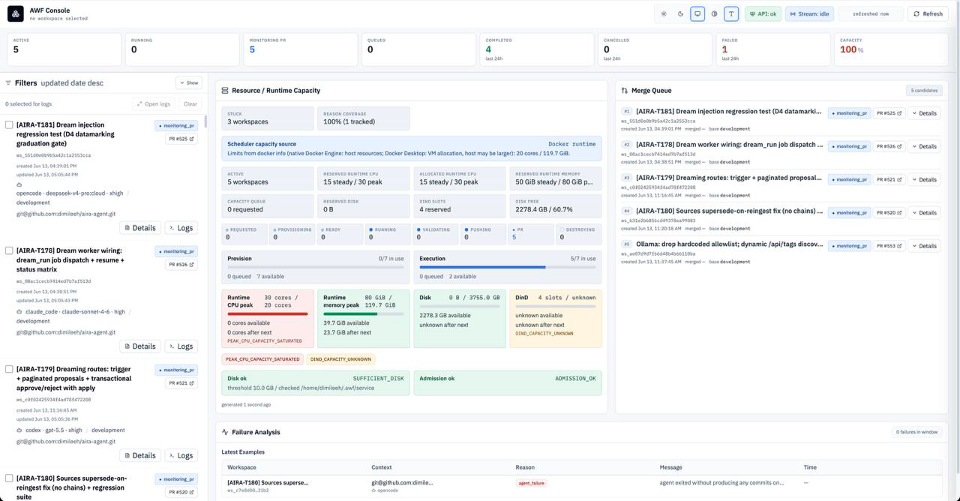Open Details for AIRA-T179 workspace card
Viewport: 960px width, 501px height.
(x=140, y=455)
